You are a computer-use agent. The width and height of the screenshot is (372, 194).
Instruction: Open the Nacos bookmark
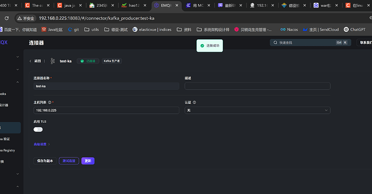point(289,30)
